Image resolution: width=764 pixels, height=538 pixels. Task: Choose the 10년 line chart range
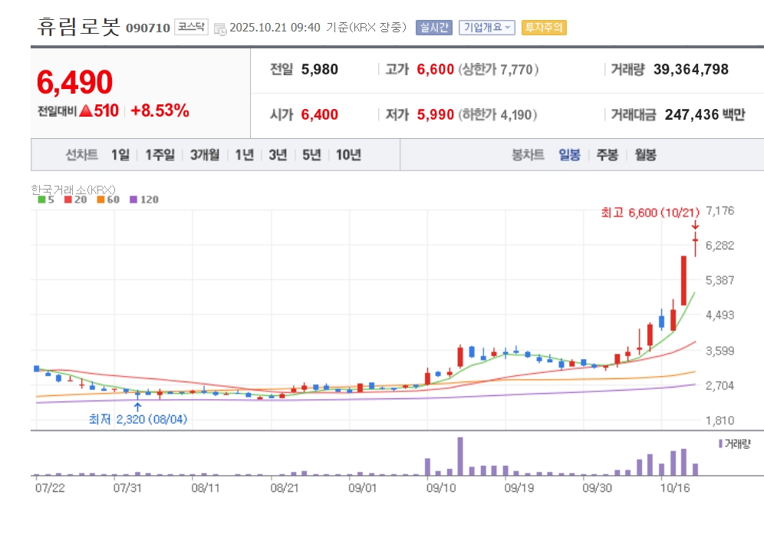[x=348, y=155]
